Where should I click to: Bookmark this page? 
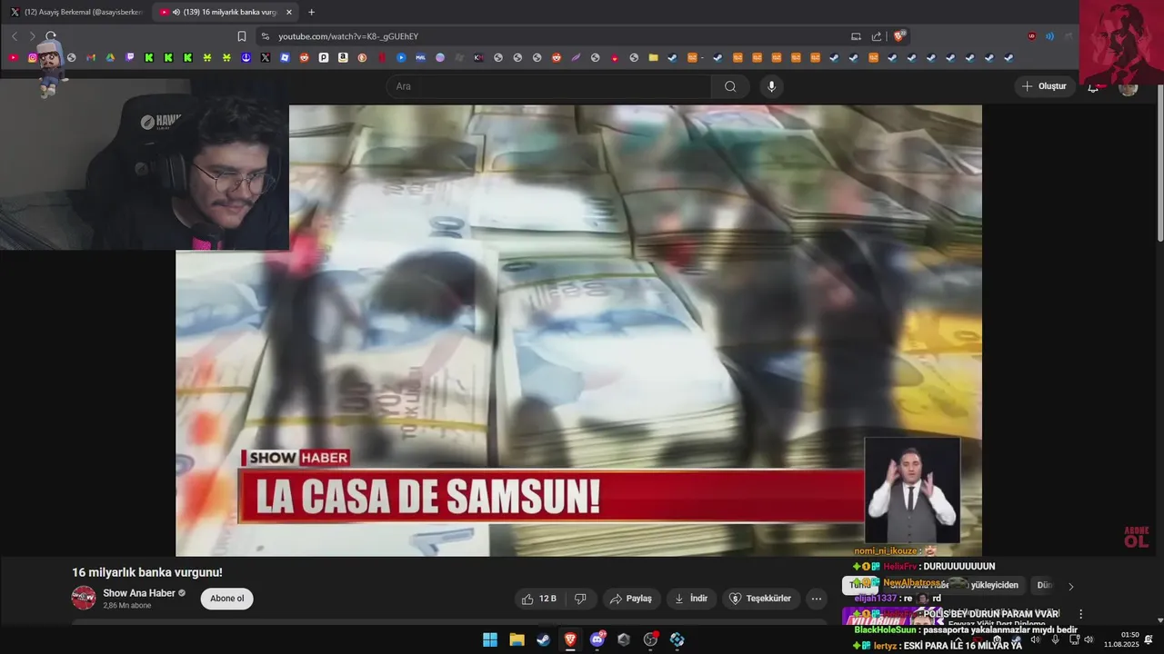(x=242, y=36)
